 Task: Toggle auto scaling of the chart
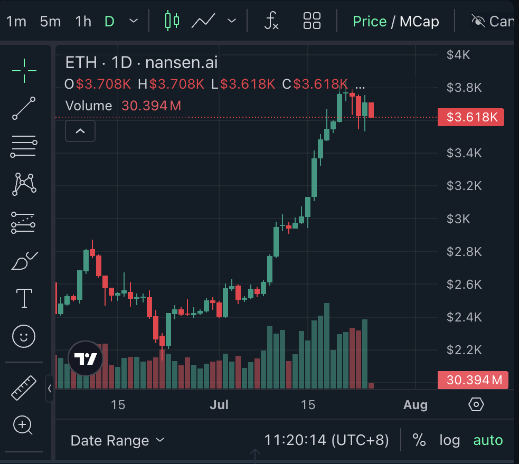pyautogui.click(x=487, y=440)
